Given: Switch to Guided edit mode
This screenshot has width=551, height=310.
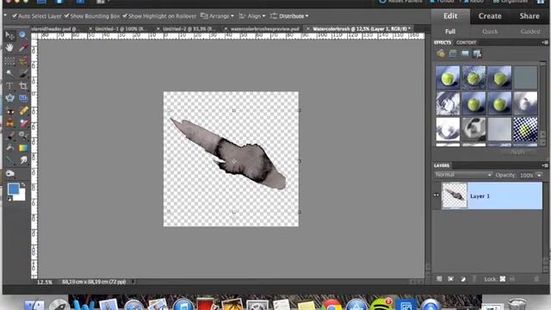Looking at the screenshot, I should click(530, 32).
